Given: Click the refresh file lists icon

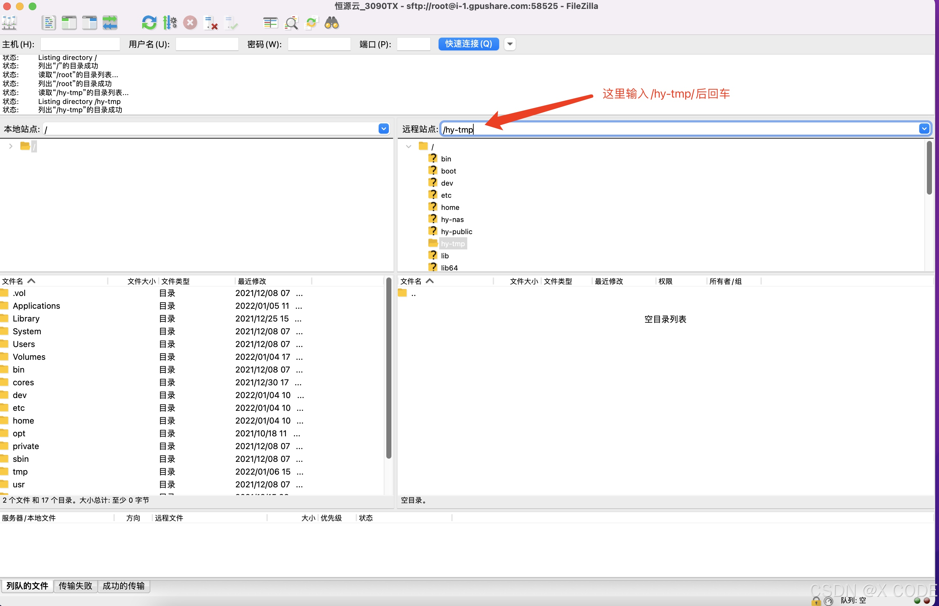Looking at the screenshot, I should 149,23.
